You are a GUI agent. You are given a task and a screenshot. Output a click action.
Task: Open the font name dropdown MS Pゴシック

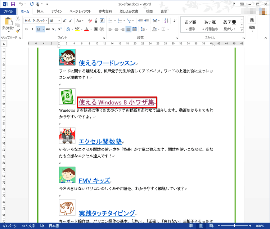(46, 21)
